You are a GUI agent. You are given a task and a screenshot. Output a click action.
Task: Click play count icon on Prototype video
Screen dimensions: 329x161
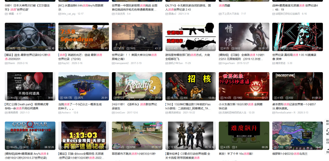[275, 98]
